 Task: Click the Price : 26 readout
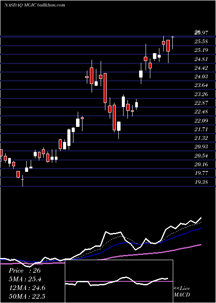25,271
